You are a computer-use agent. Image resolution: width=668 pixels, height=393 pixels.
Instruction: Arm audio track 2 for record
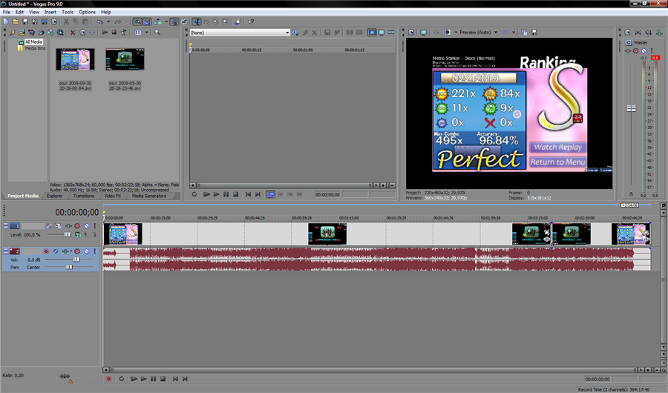47,251
